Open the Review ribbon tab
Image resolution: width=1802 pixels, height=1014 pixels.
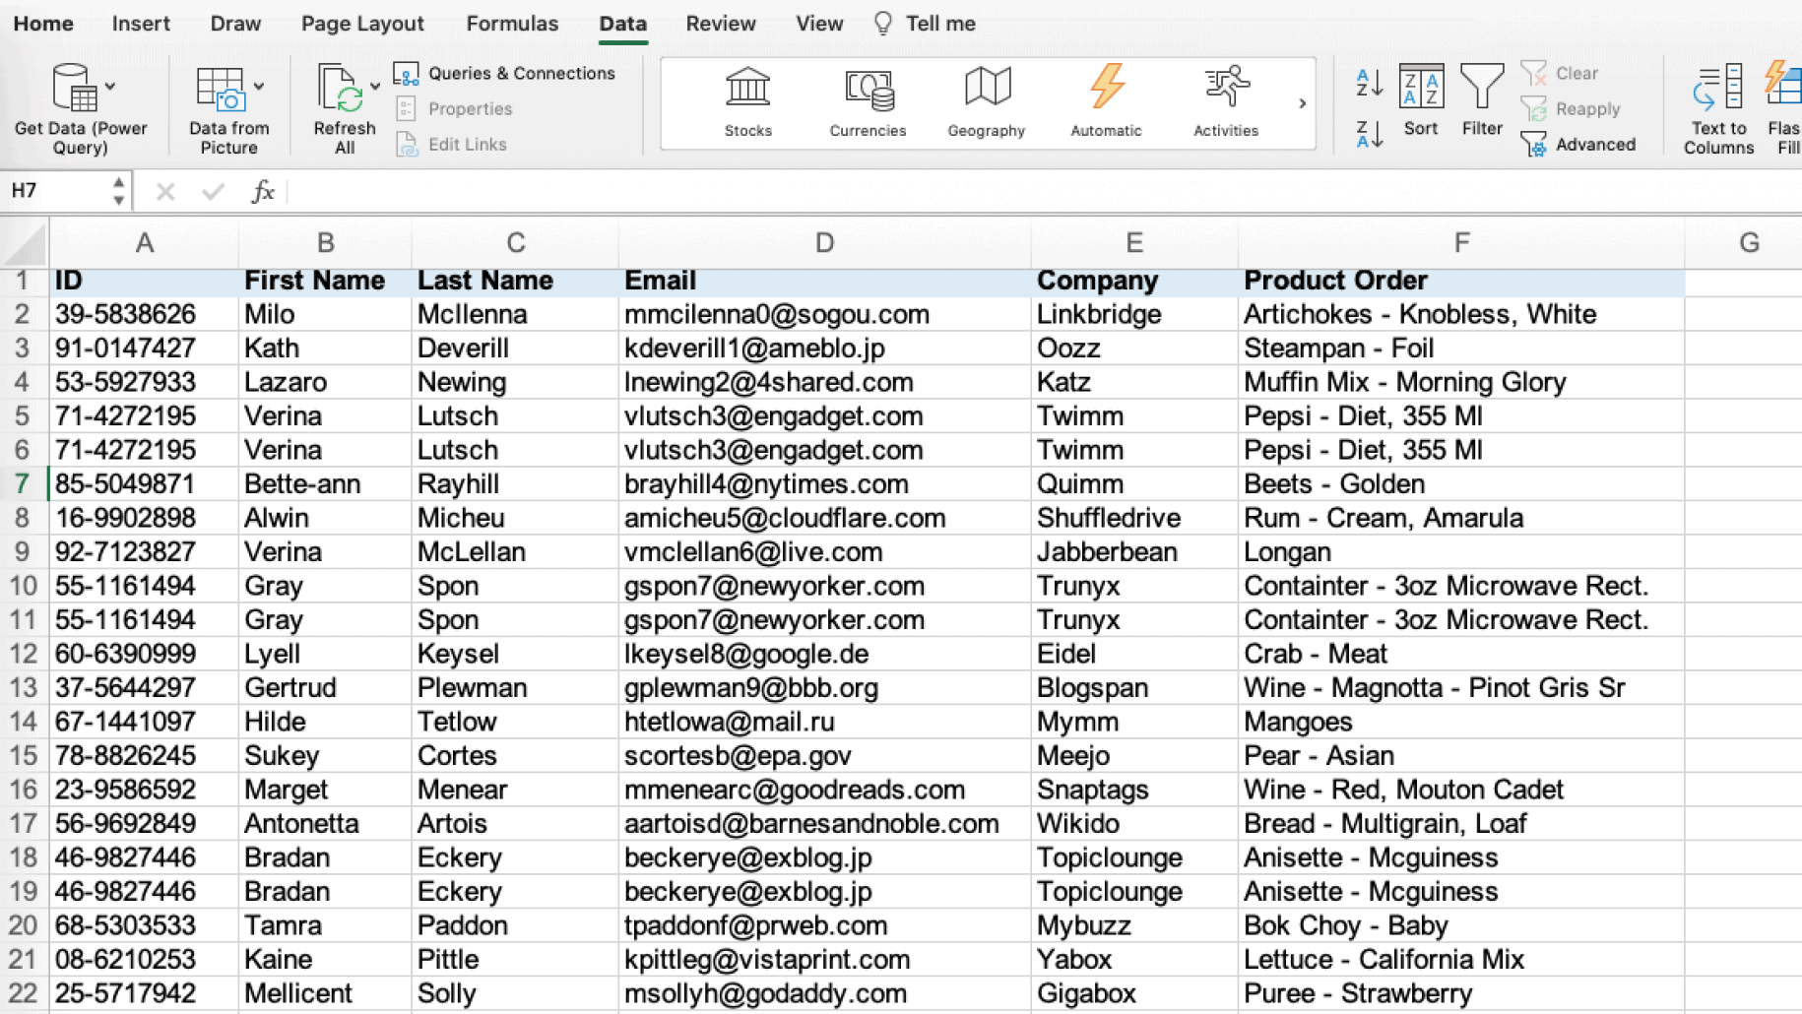[x=720, y=23]
